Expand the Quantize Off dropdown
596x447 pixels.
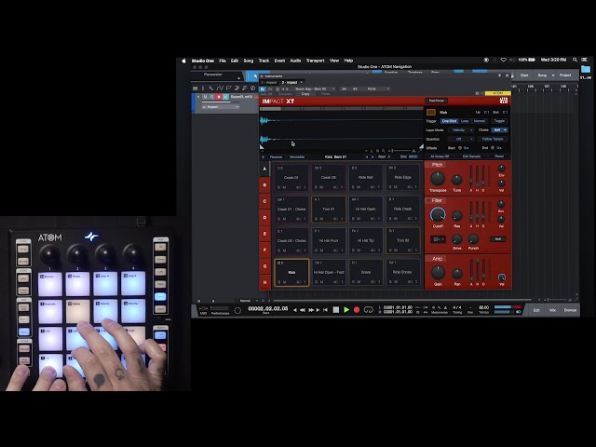pyautogui.click(x=460, y=139)
